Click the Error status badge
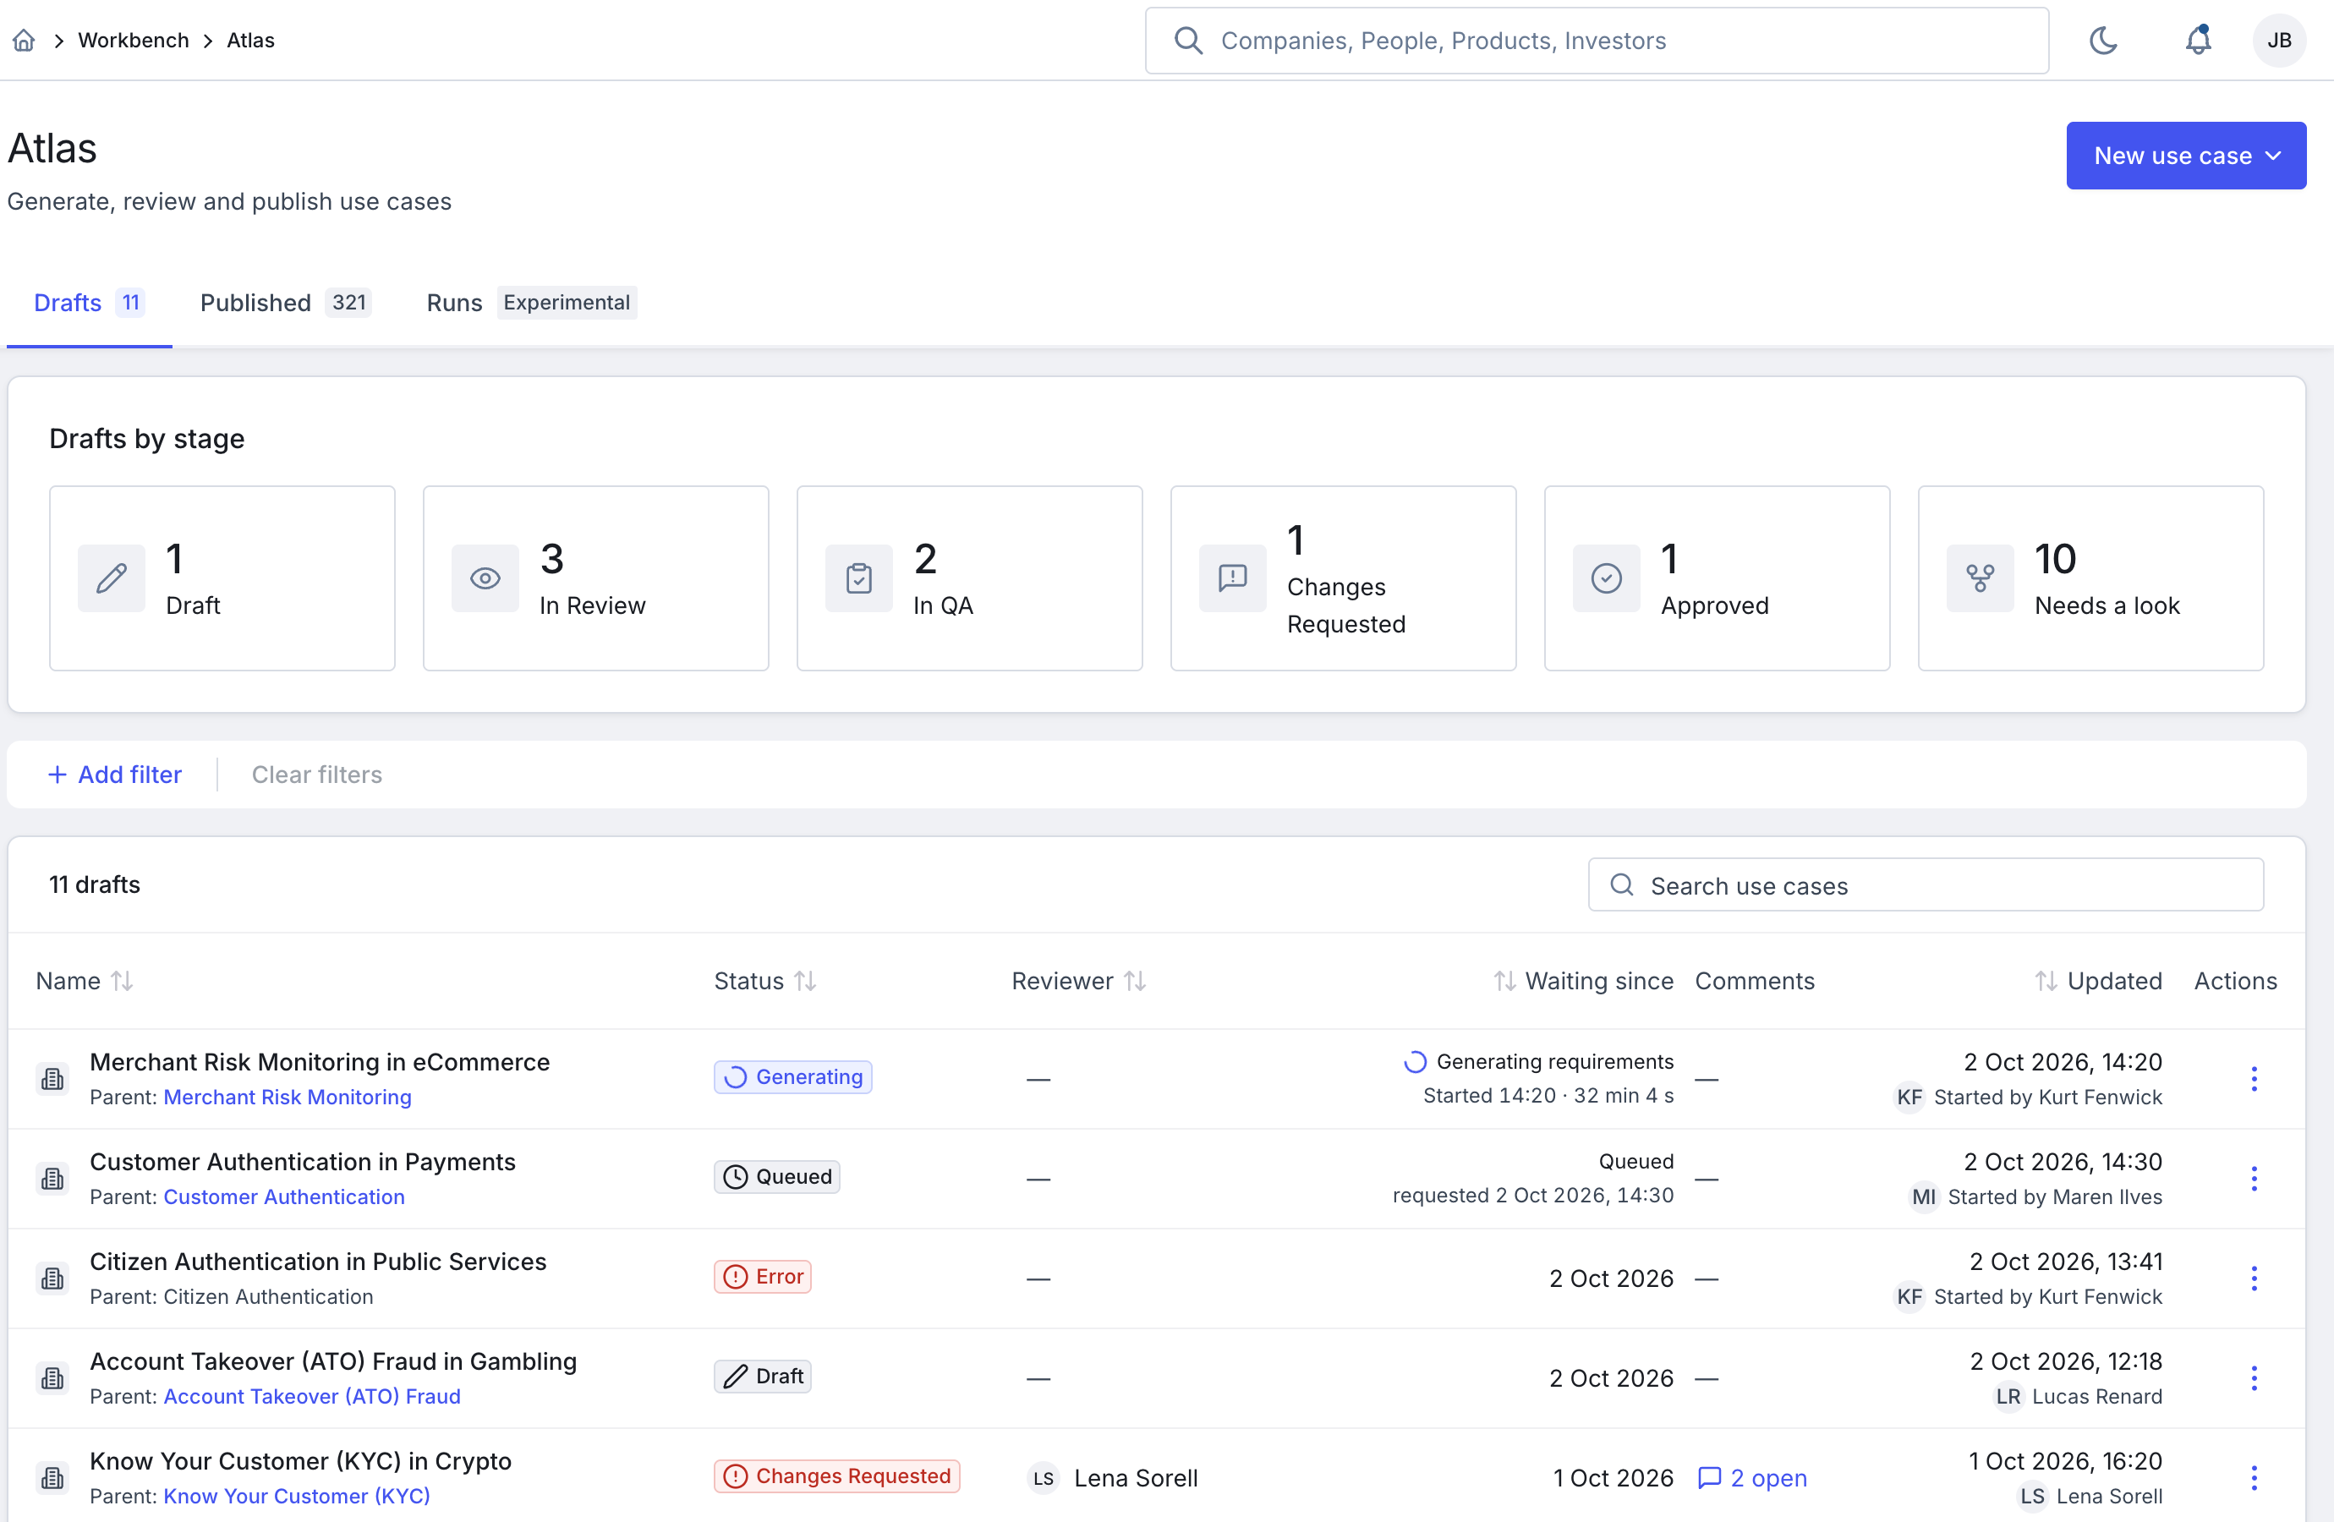This screenshot has width=2334, height=1522. point(762,1277)
